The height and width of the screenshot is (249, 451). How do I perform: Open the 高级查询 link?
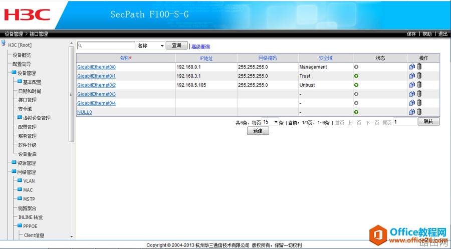pos(200,47)
